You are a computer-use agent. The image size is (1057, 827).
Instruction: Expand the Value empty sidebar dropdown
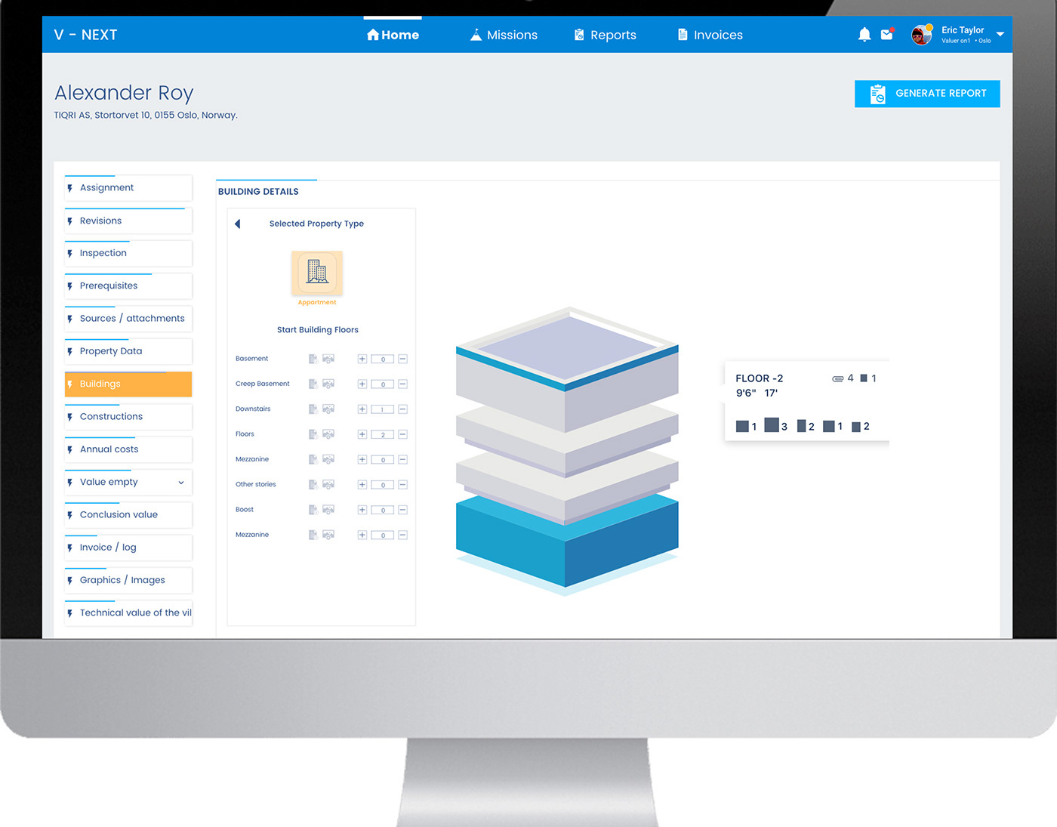[181, 483]
